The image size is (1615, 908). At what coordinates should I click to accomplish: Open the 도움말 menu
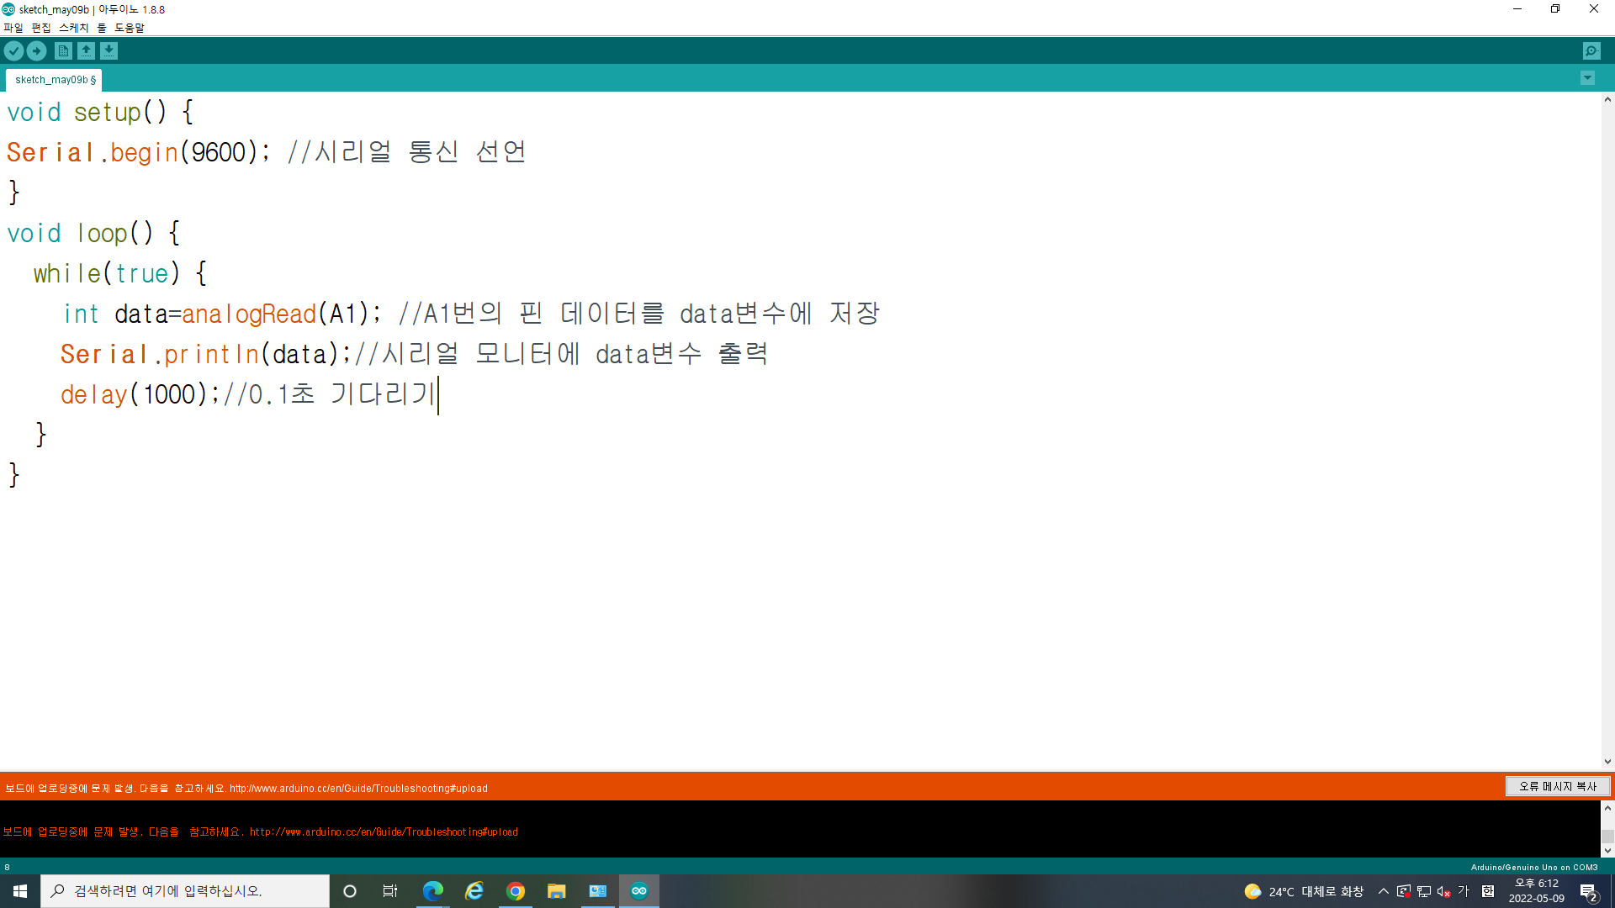(130, 28)
